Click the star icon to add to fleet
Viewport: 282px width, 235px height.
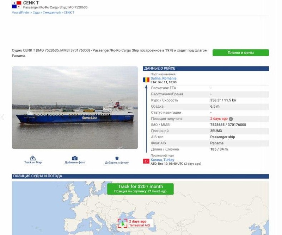117,158
